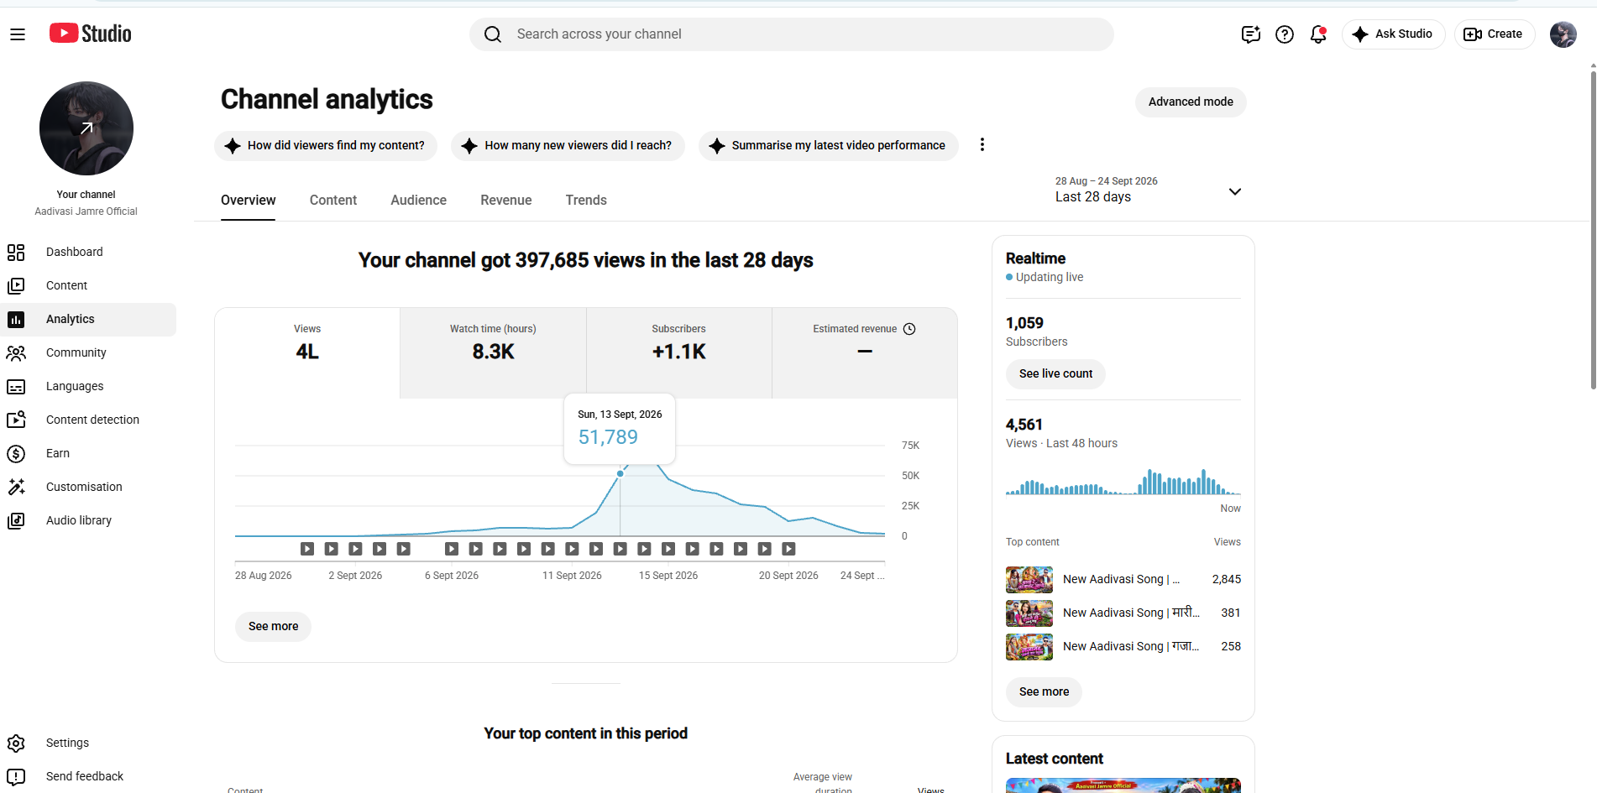Click the YouTube Studio logo
The width and height of the screenshot is (1597, 793).
(x=91, y=34)
